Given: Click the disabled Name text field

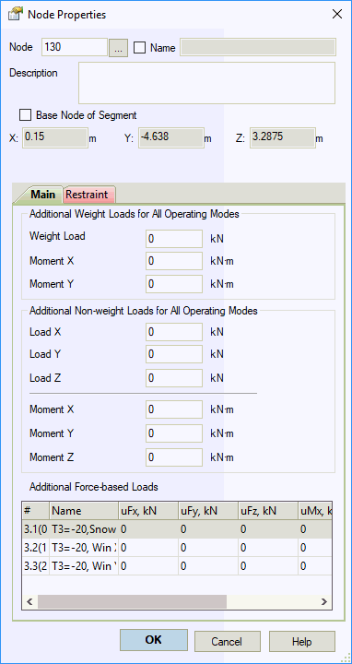Looking at the screenshot, I should coord(258,47).
